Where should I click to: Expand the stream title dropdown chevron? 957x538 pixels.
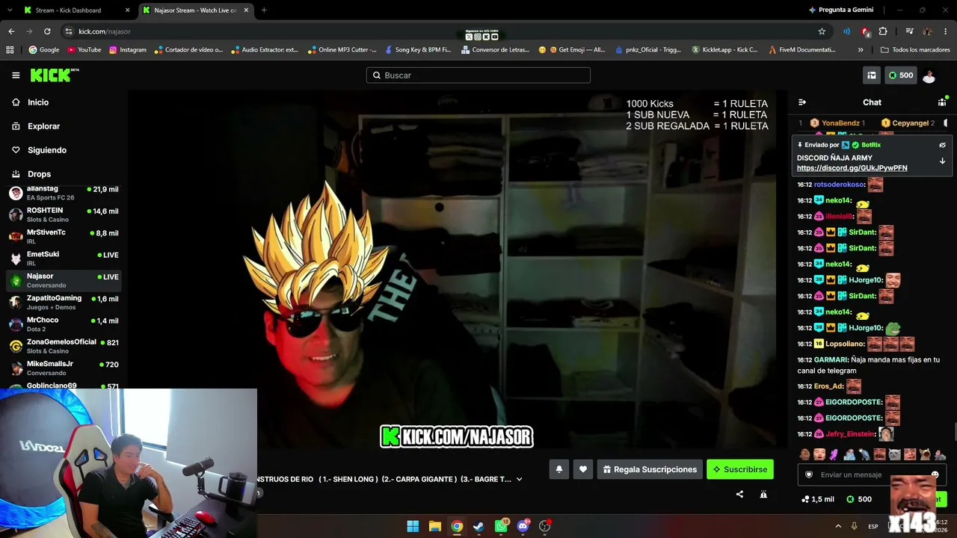click(520, 479)
